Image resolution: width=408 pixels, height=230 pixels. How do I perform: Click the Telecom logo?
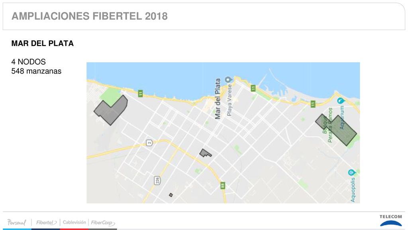[x=390, y=220]
